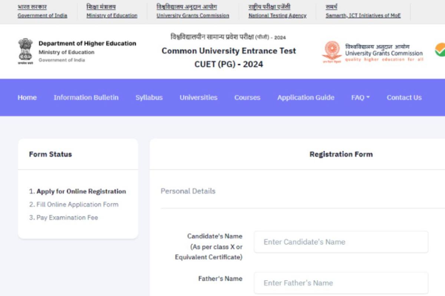Image resolution: width=445 pixels, height=296 pixels.
Task: Go to the Syllabus page
Action: tap(149, 98)
